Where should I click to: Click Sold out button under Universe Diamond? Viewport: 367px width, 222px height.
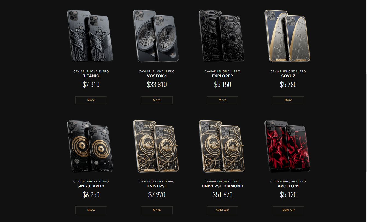tap(223, 210)
